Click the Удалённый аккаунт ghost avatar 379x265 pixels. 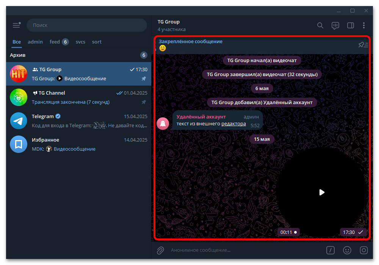(163, 123)
